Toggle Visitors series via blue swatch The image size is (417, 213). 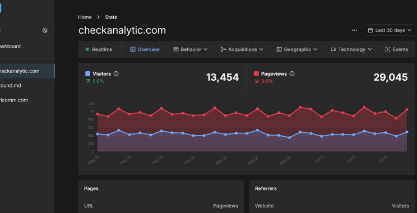click(x=88, y=74)
